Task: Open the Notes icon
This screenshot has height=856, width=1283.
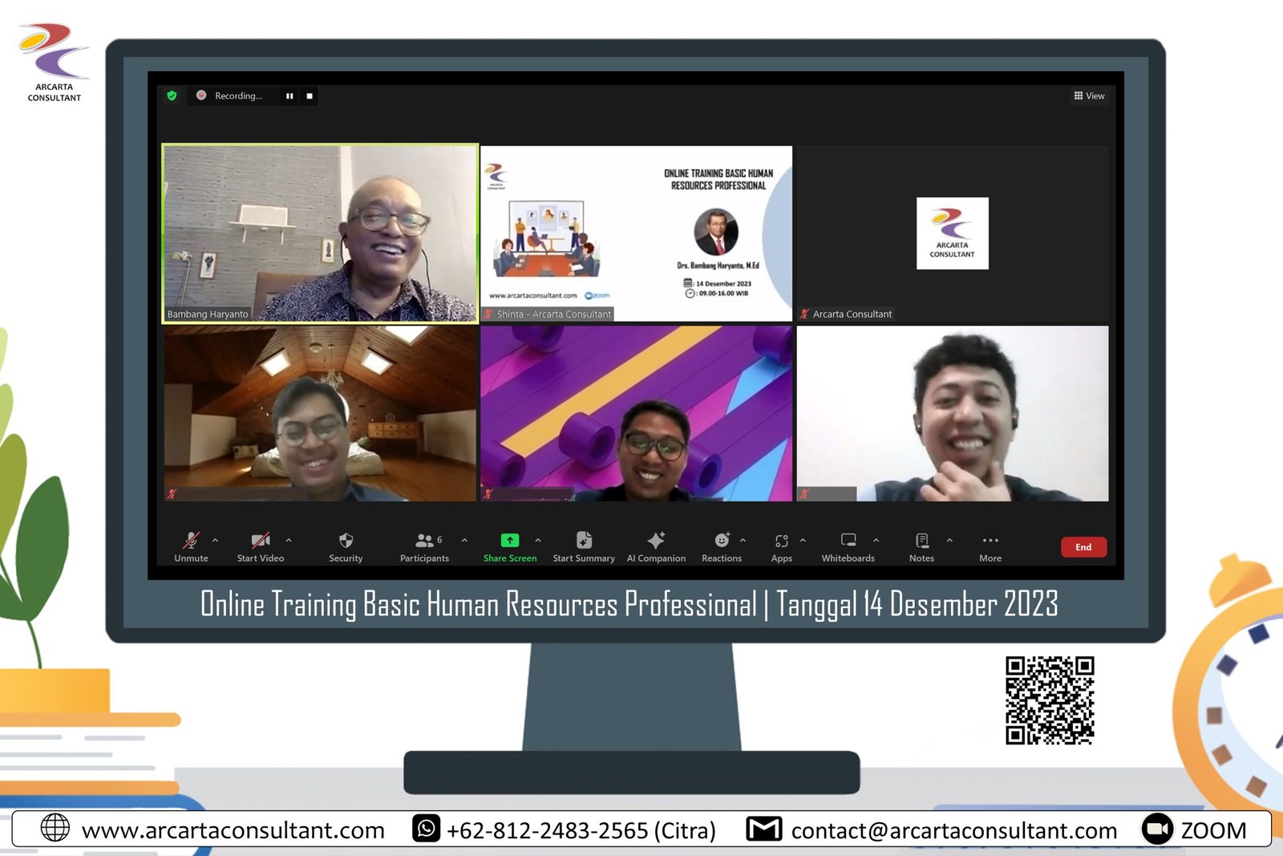Action: (921, 541)
